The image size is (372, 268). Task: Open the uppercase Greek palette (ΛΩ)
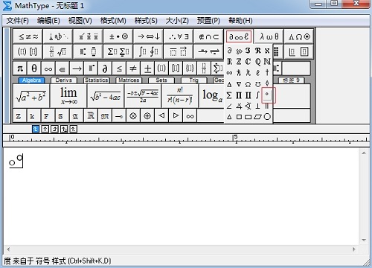click(x=299, y=36)
